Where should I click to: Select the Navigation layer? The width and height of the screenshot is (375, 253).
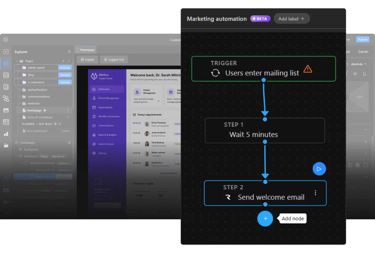pyautogui.click(x=31, y=150)
